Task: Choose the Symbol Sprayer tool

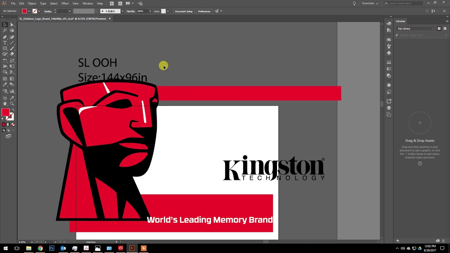Action: click(x=5, y=91)
